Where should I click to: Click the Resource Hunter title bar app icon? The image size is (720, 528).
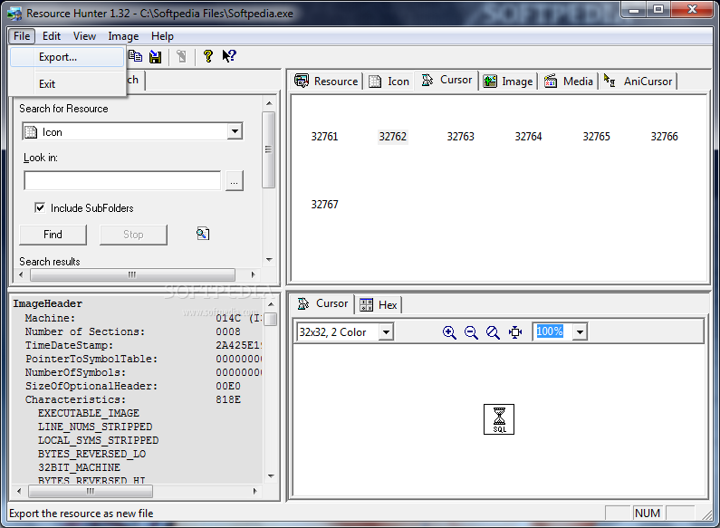click(14, 14)
